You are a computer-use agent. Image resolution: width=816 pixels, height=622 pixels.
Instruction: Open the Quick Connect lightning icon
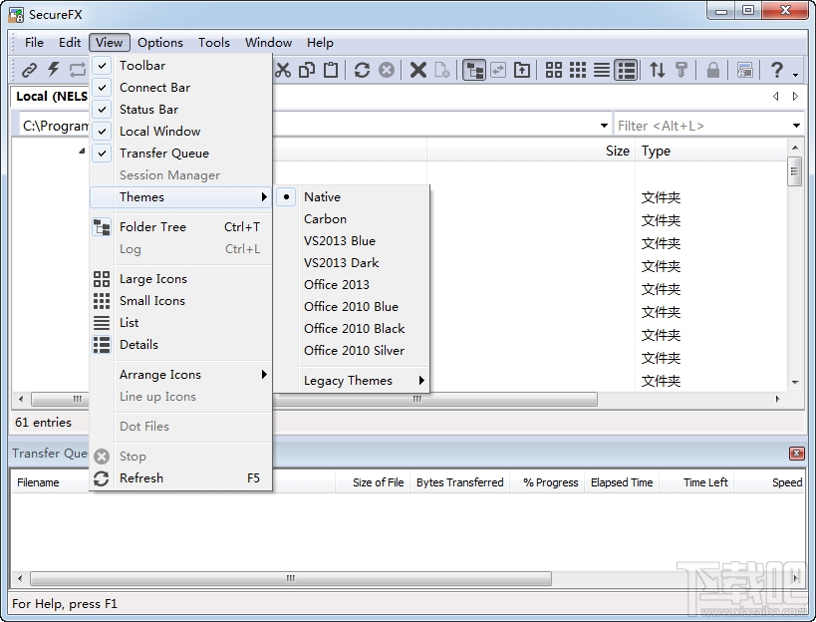[52, 70]
